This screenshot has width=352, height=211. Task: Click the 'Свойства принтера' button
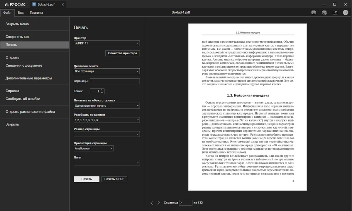click(x=122, y=53)
